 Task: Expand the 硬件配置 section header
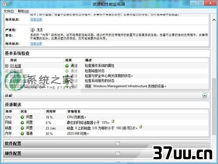(x=107, y=154)
